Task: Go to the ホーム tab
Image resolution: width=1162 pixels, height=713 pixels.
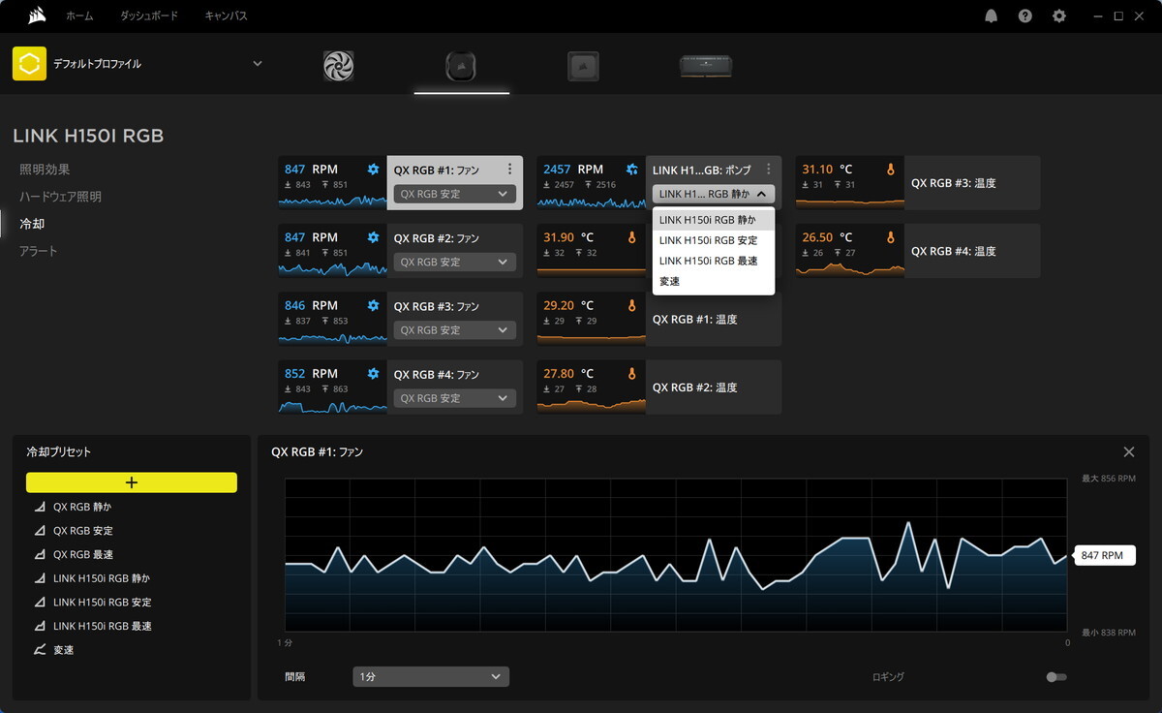Action: point(79,16)
